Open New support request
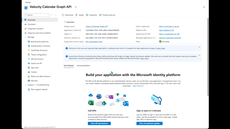 [39, 90]
